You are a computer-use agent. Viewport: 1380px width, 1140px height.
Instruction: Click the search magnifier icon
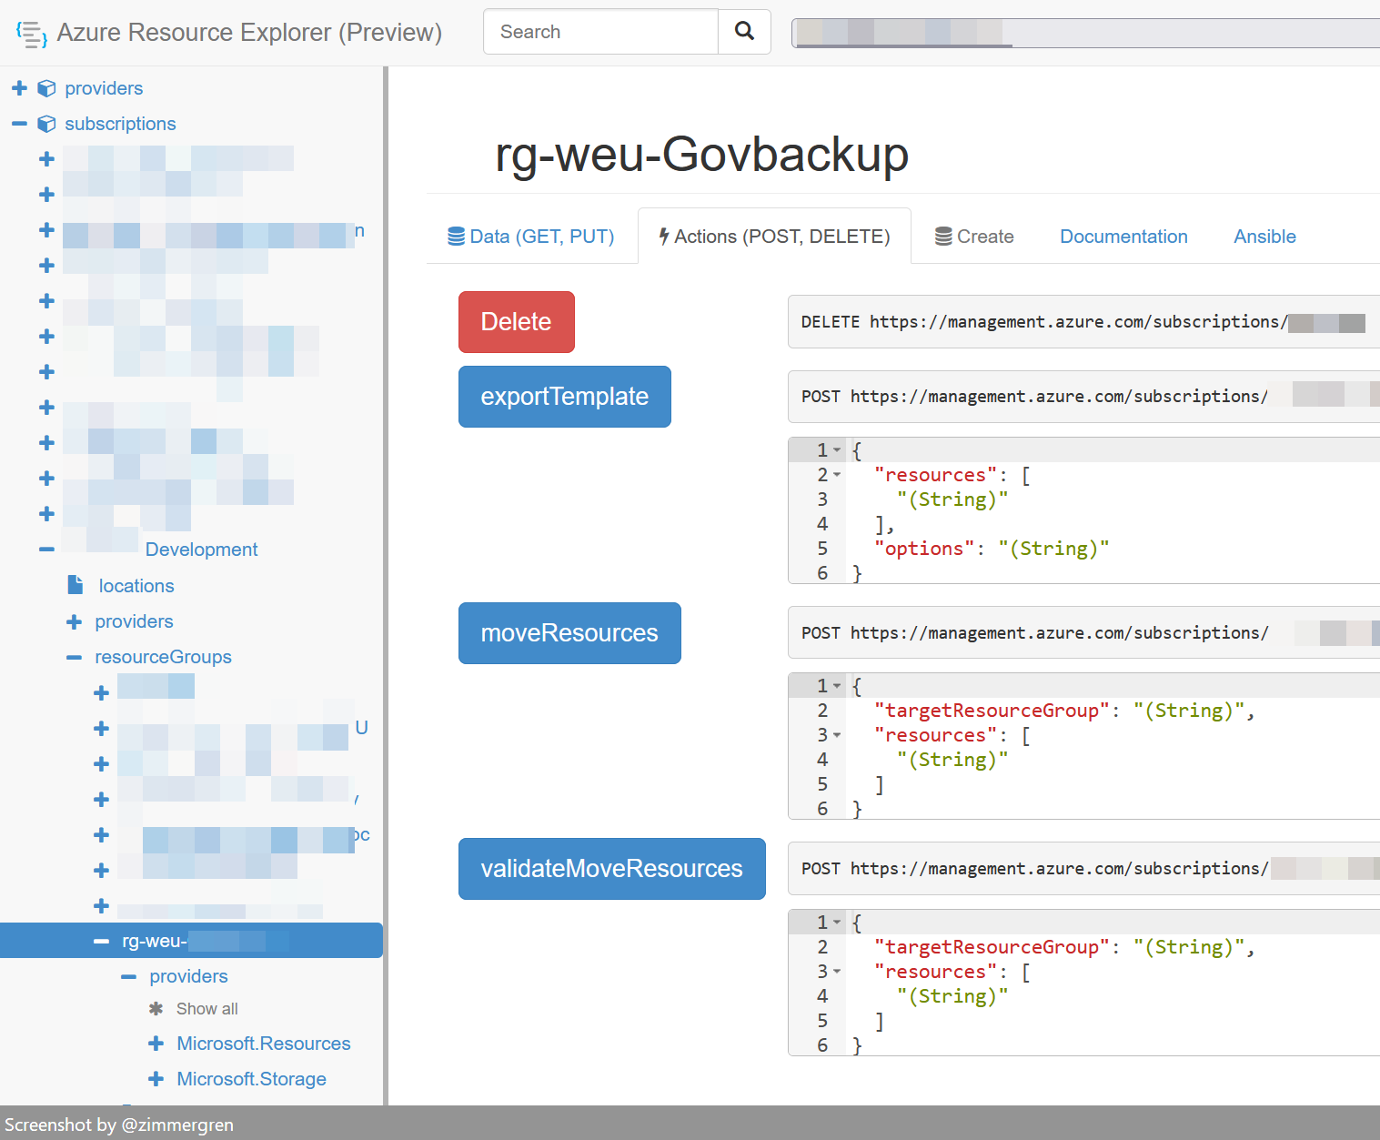click(743, 31)
